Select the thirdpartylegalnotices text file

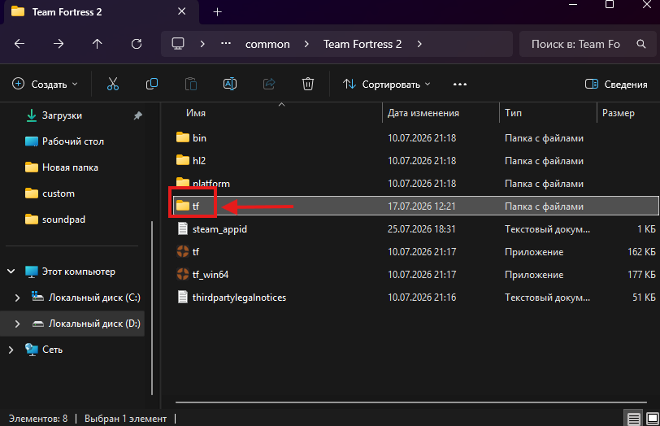tap(231, 298)
